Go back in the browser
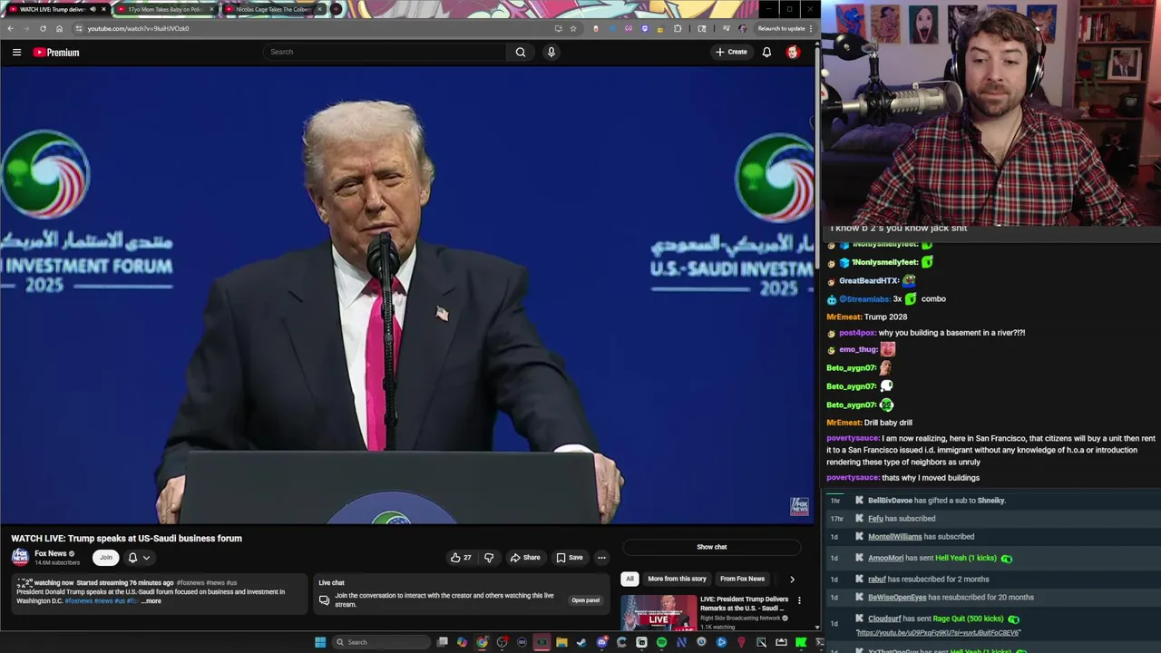The width and height of the screenshot is (1161, 653). point(10,28)
